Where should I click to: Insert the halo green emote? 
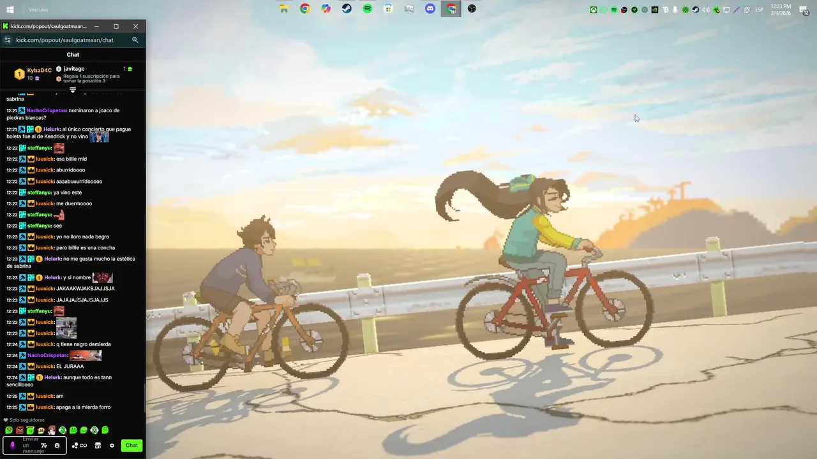[x=30, y=430]
